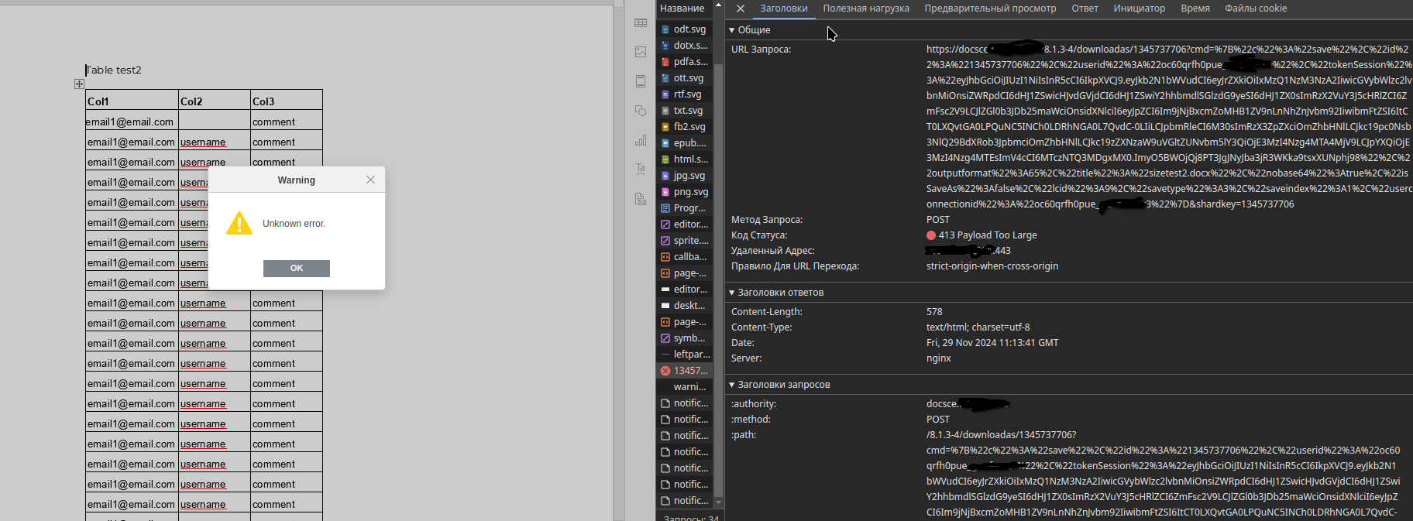Image resolution: width=1413 pixels, height=521 pixels.
Task: Select the deskt... request
Action: tap(685, 306)
